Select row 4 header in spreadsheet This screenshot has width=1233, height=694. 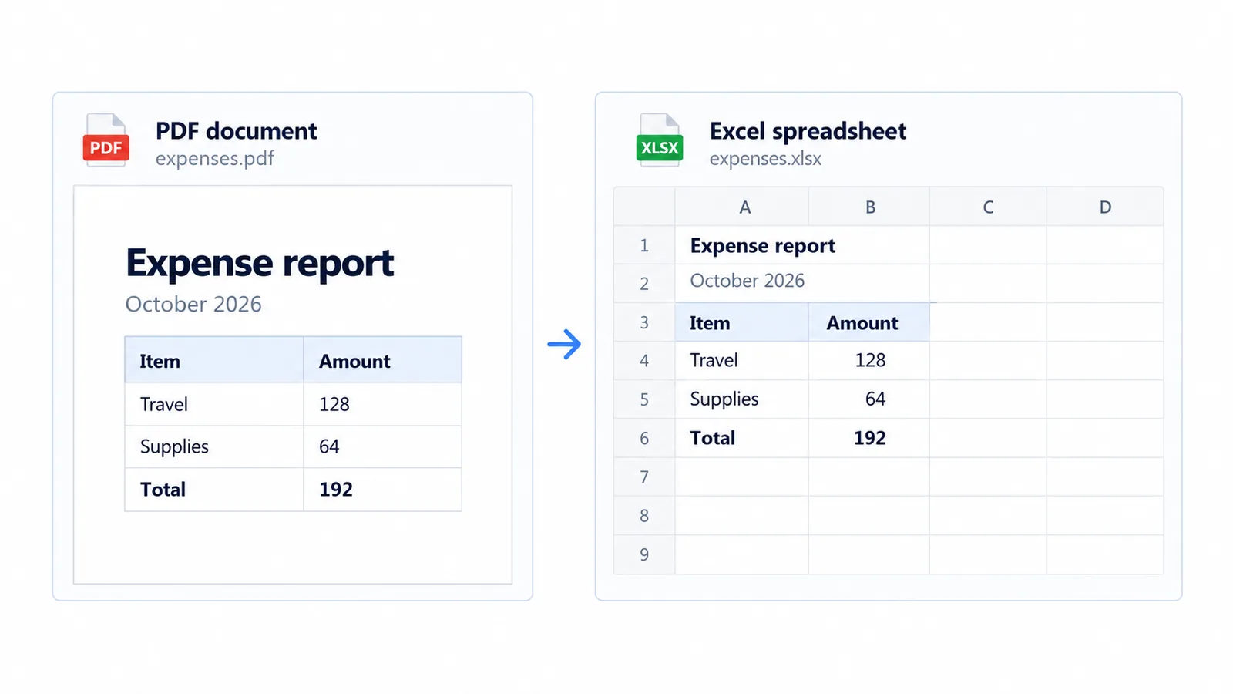(x=644, y=361)
